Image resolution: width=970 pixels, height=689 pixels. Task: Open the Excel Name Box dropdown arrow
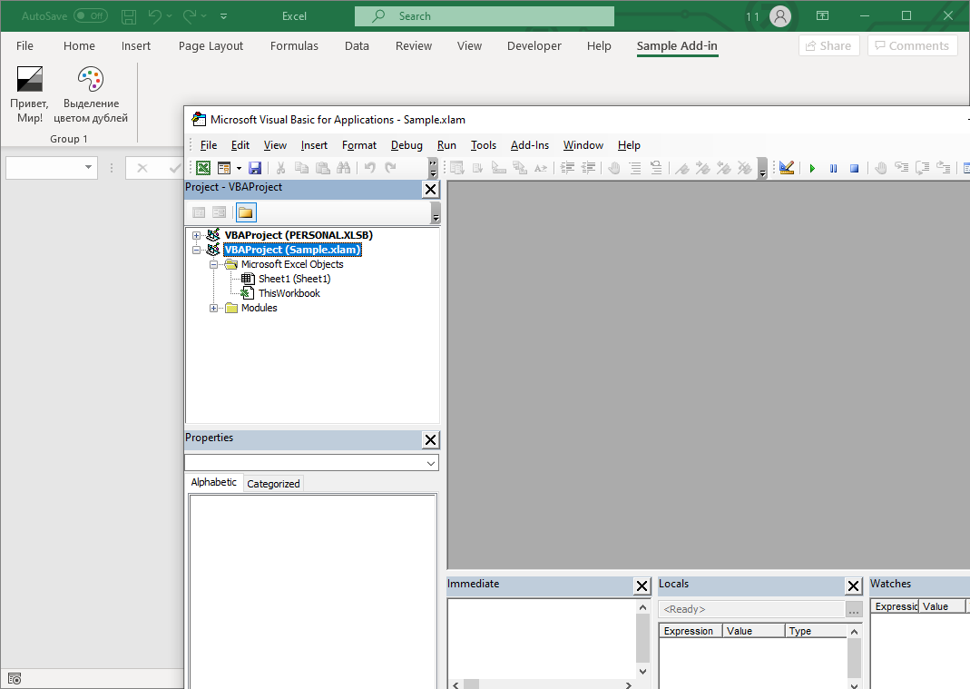[88, 167]
